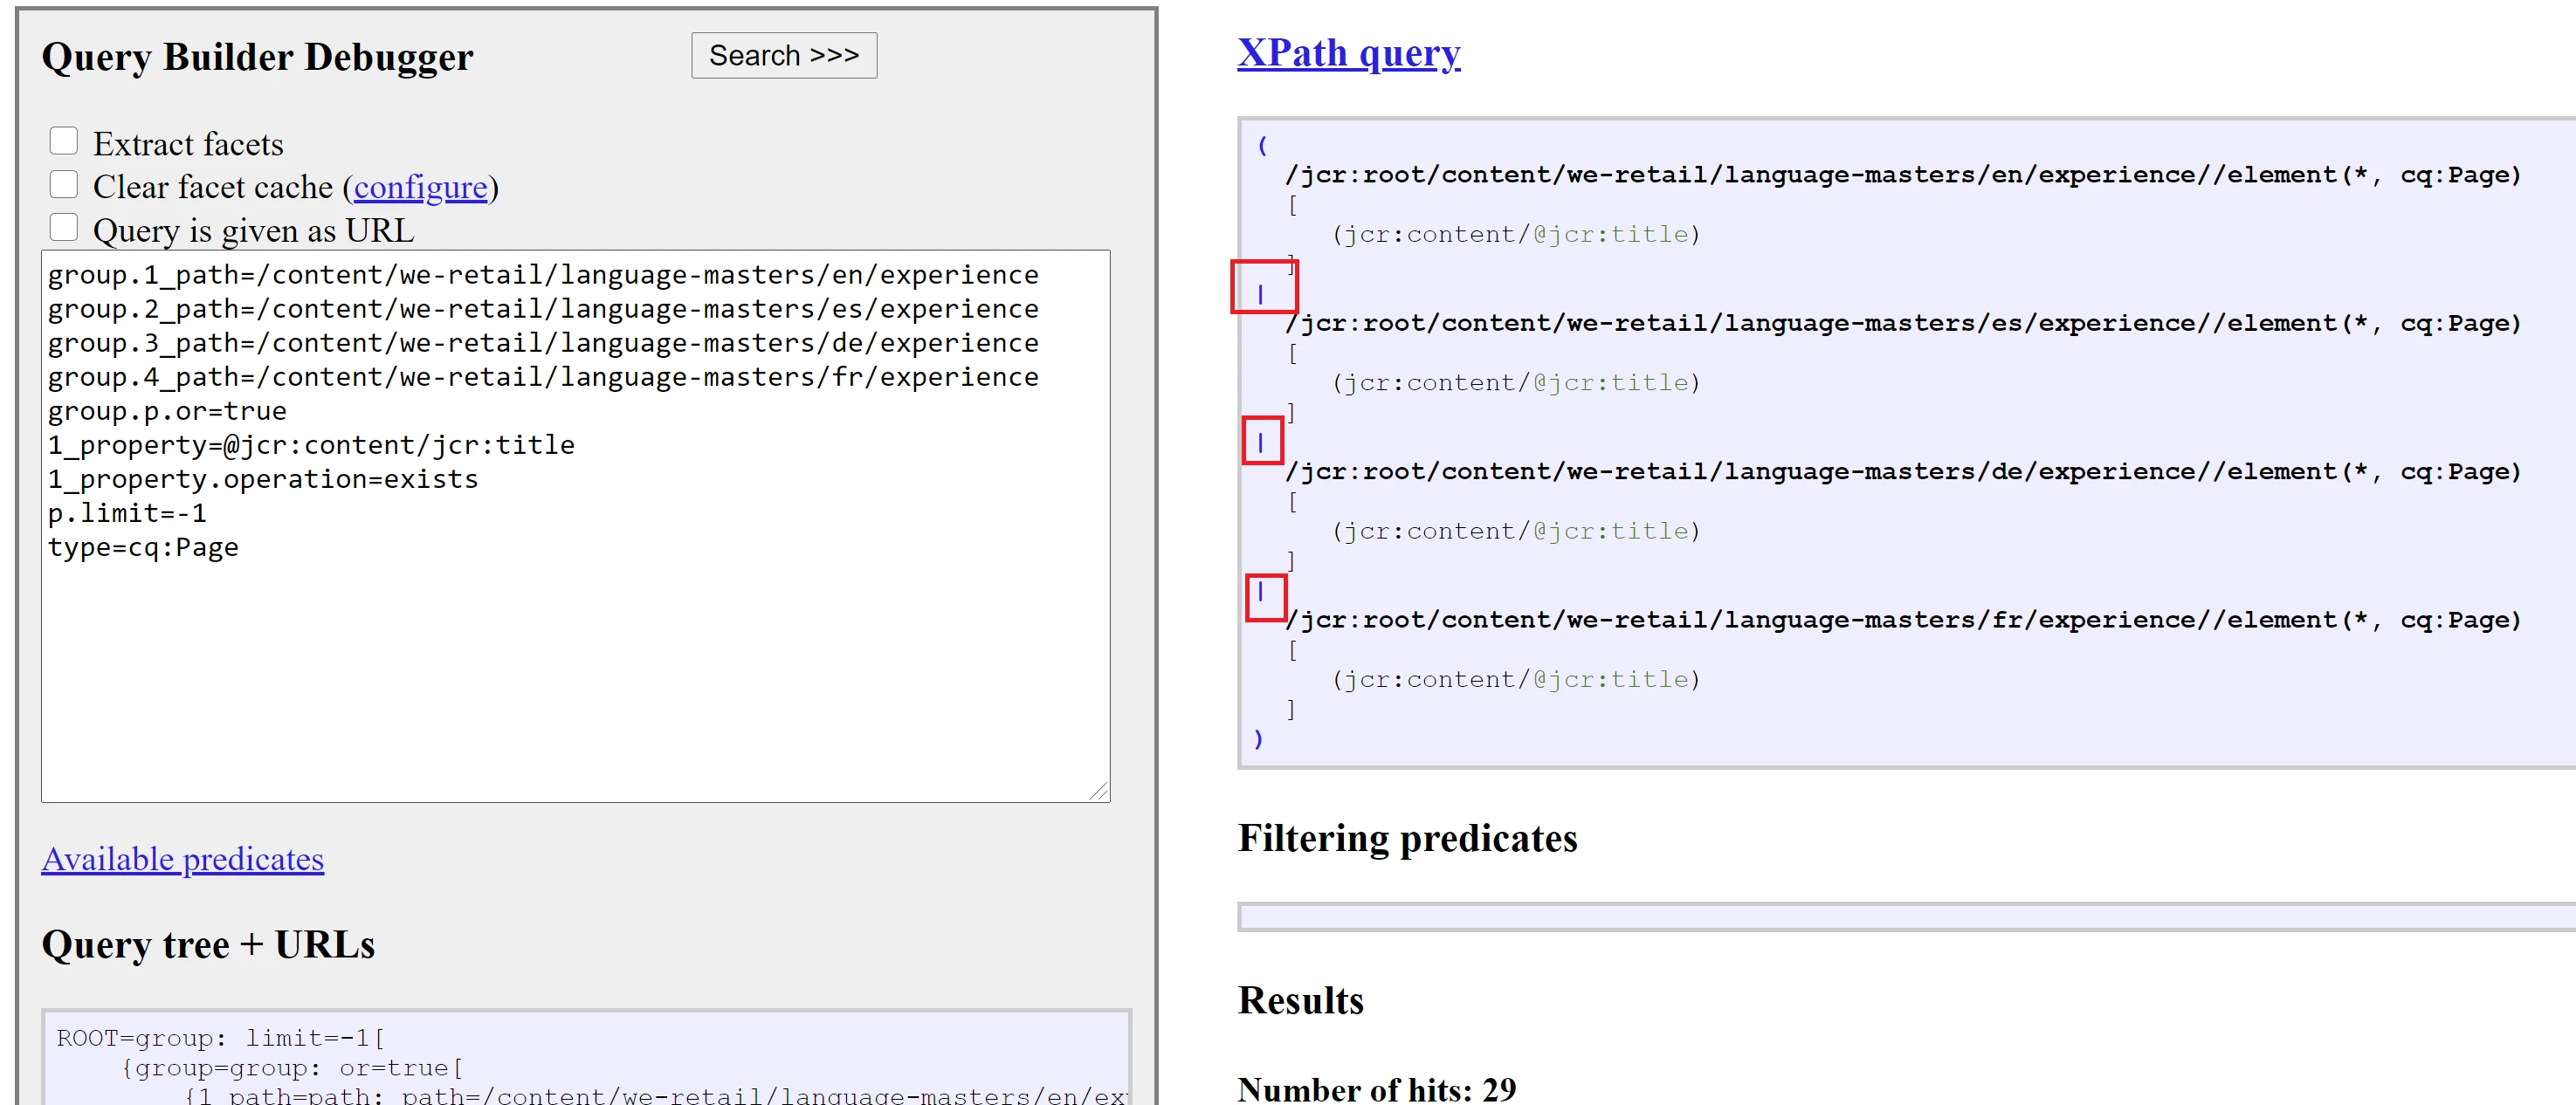Image resolution: width=2576 pixels, height=1105 pixels.
Task: Tick Query is given as URL checkbox
Action: [x=64, y=228]
